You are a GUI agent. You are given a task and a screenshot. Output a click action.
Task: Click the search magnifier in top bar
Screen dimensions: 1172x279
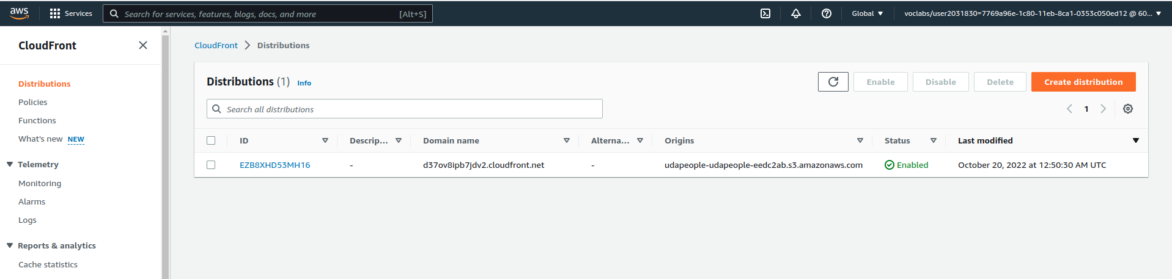coord(114,13)
